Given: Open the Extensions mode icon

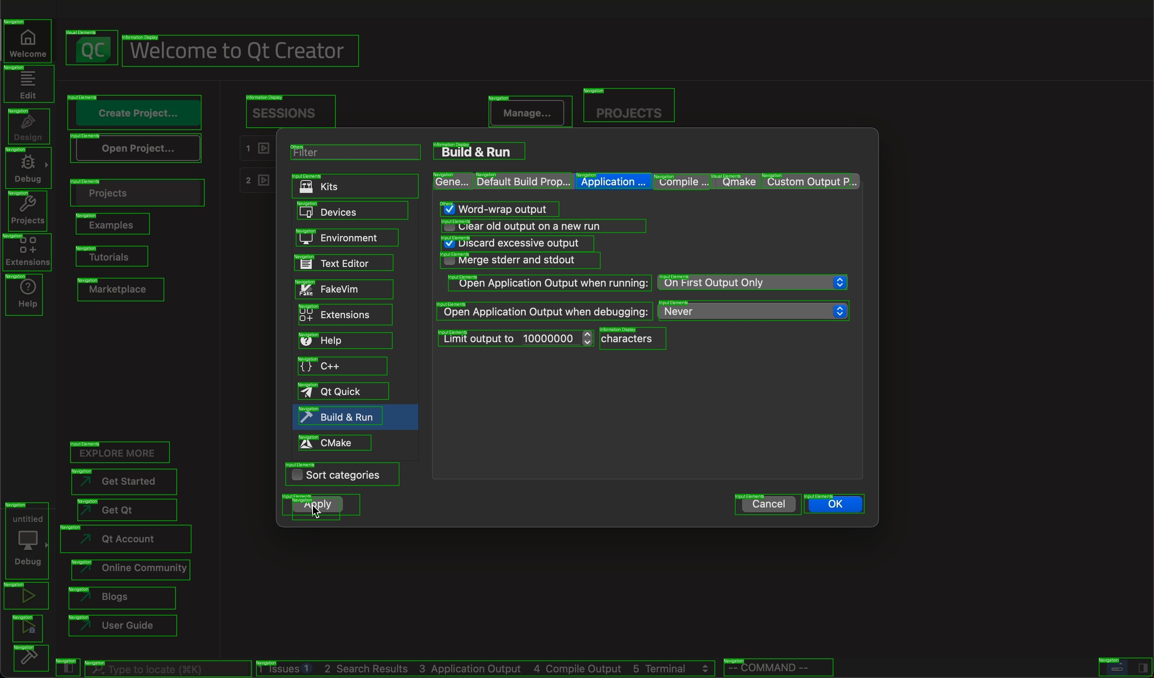Looking at the screenshot, I should coord(28,253).
